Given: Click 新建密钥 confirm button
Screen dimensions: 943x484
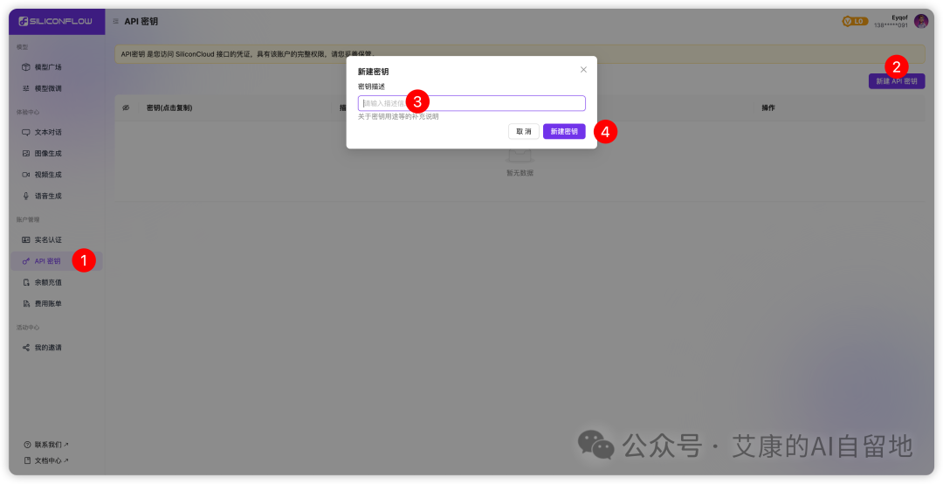Looking at the screenshot, I should (x=564, y=131).
